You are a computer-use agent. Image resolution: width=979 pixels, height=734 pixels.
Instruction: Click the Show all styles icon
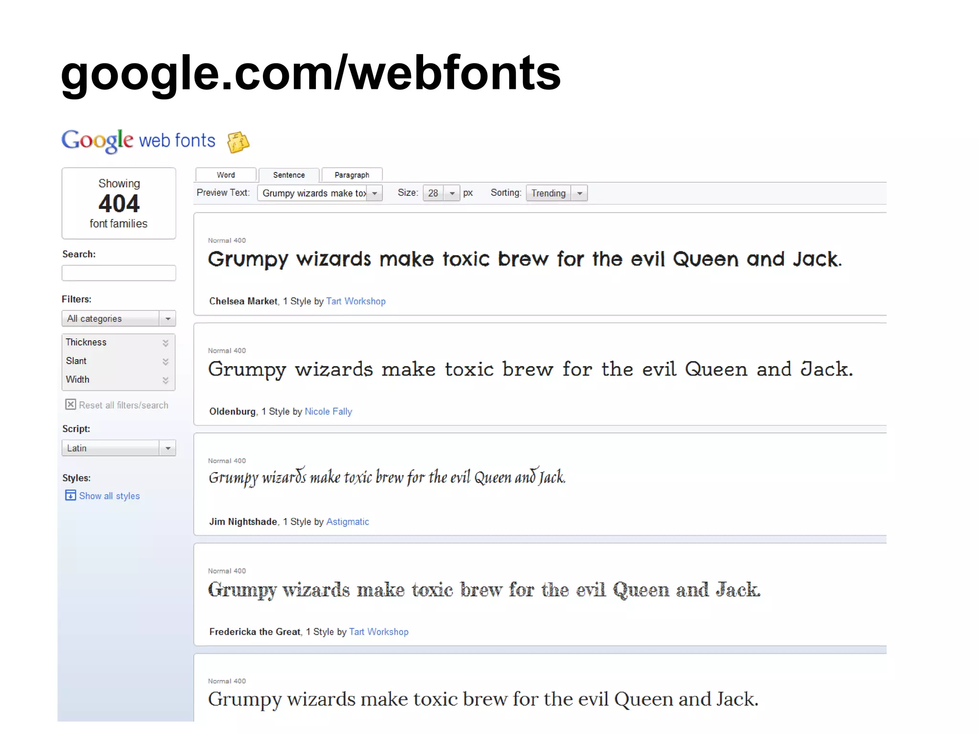coord(70,495)
